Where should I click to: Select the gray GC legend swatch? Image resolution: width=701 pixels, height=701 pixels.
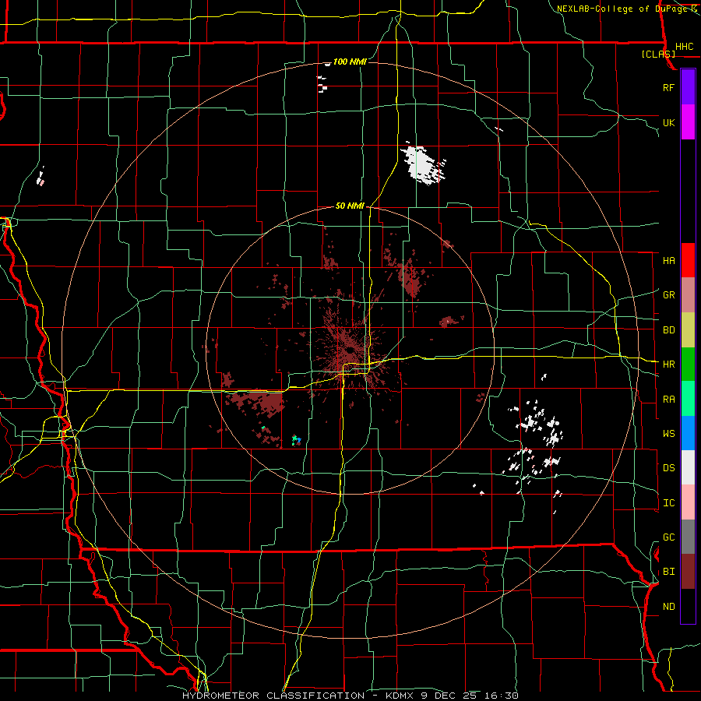[688, 537]
